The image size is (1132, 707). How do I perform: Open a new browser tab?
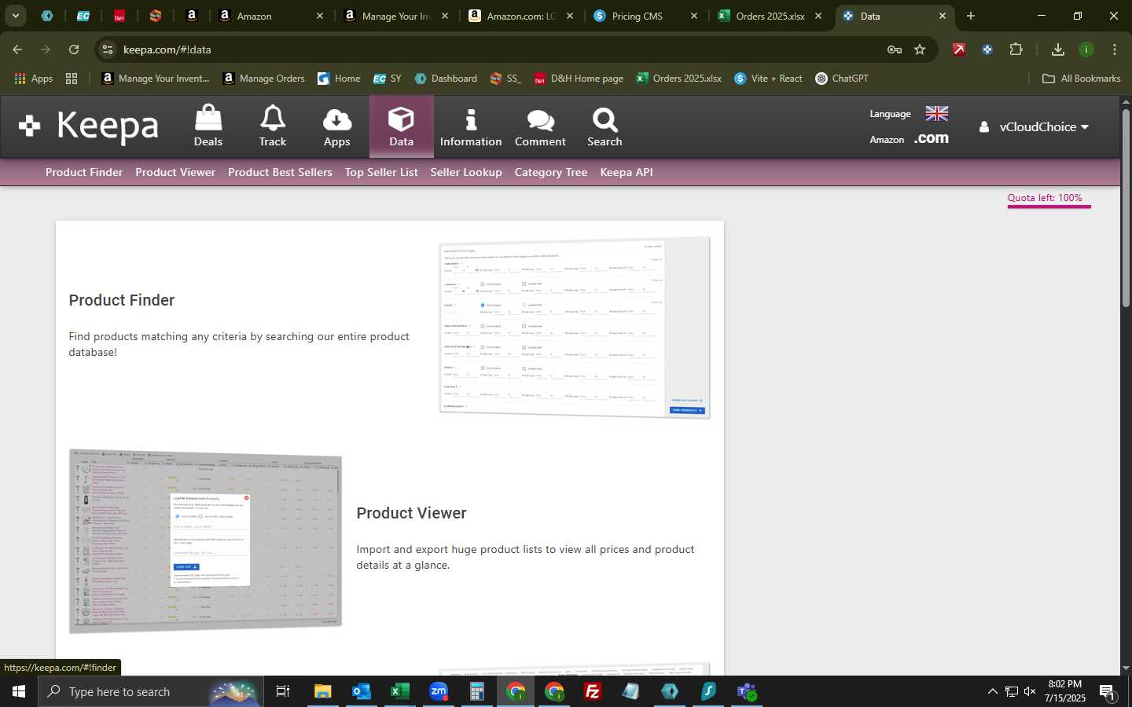971,16
